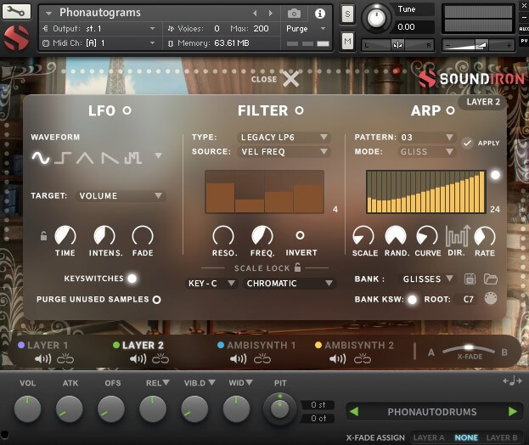Select the triangle LFO waveform
Viewport: 529px width, 445px height.
click(85, 158)
